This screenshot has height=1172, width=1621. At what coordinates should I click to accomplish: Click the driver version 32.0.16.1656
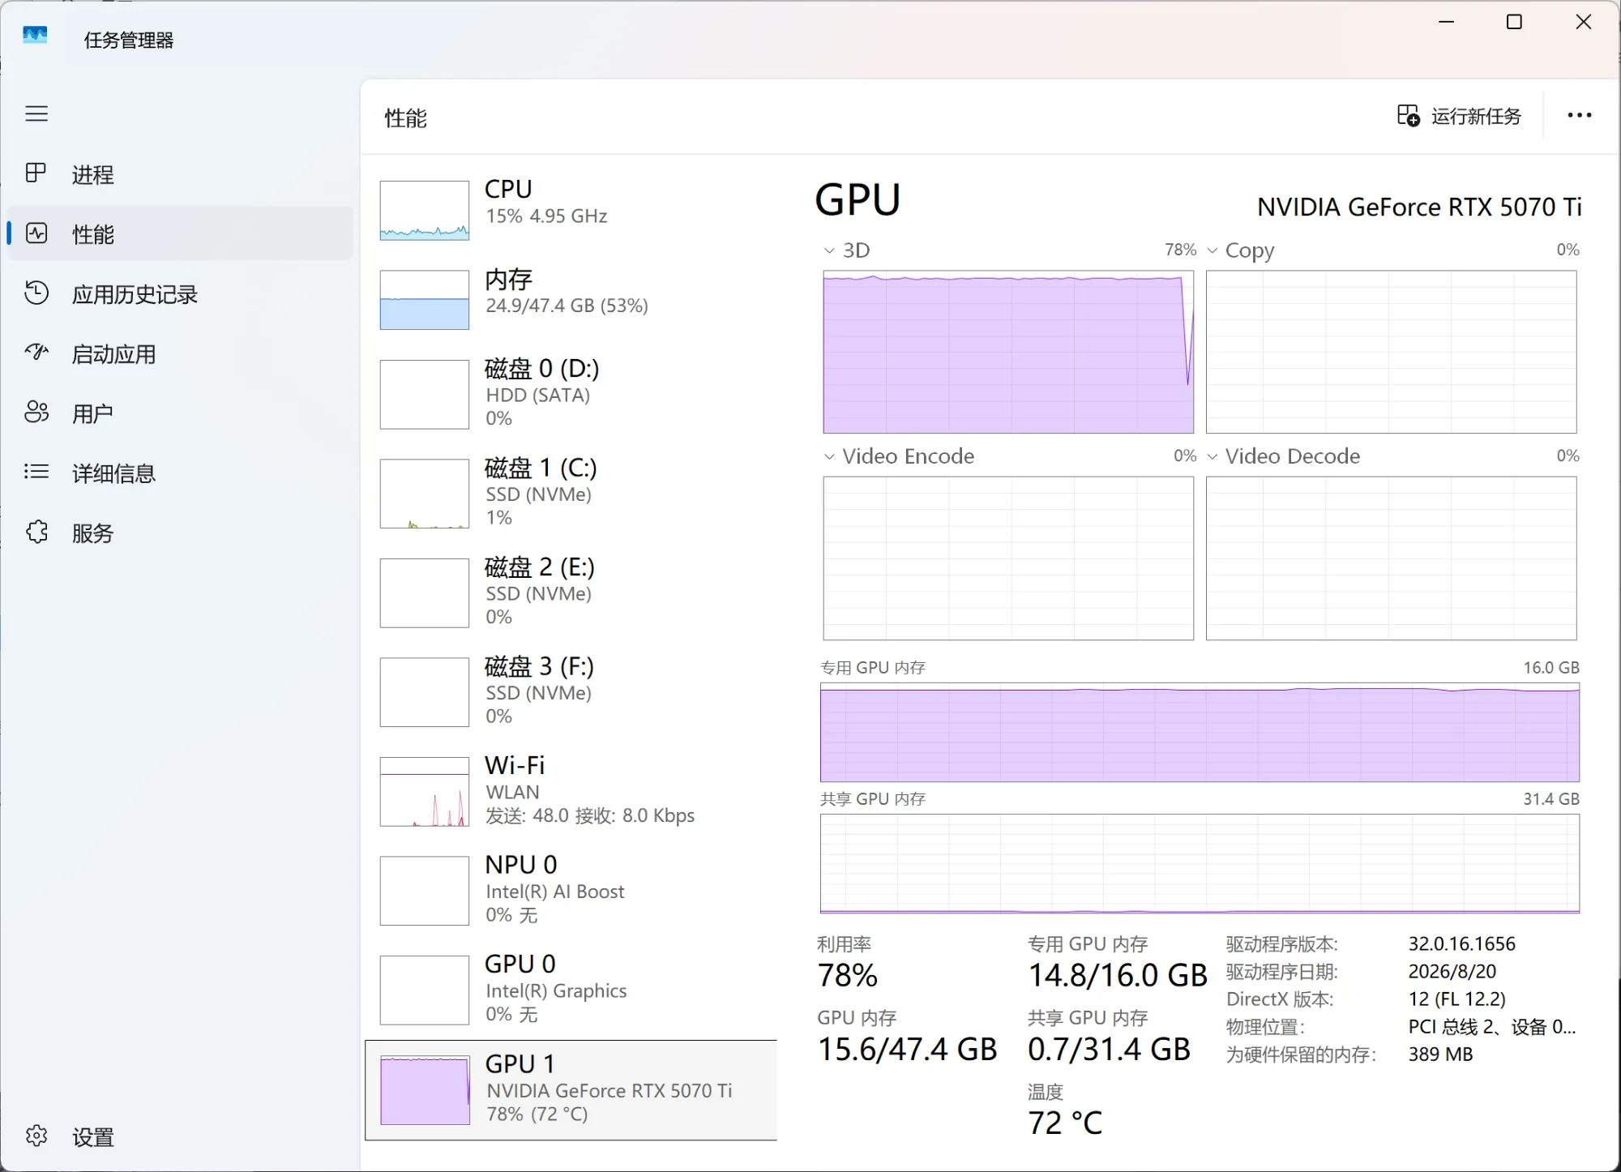[1461, 943]
